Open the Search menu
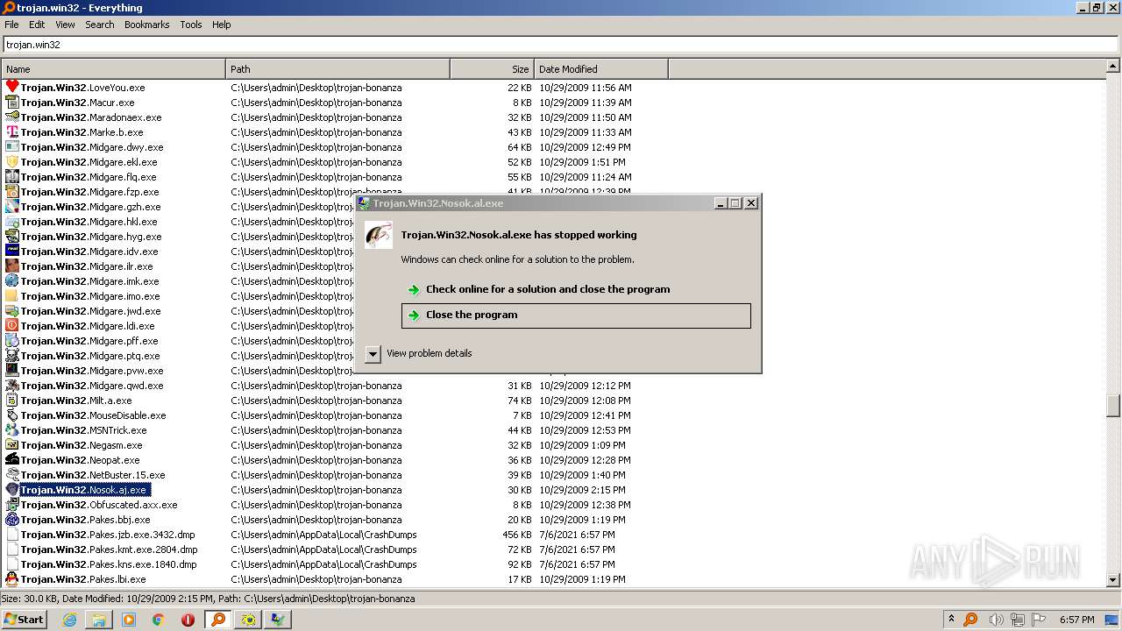The width and height of the screenshot is (1122, 631). tap(100, 25)
